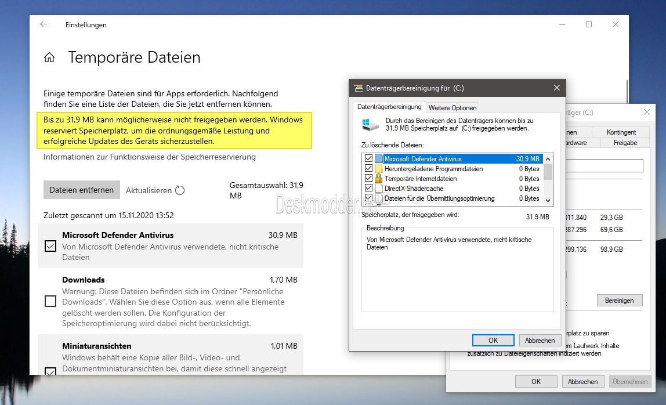Toggle Dateien für die Übermittlungsoptimierung checkbox
Screen dimensions: 666x405
click(x=369, y=198)
